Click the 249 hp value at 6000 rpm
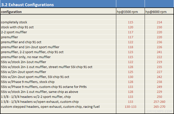This screenshot has height=114, width=174. [x=159, y=87]
